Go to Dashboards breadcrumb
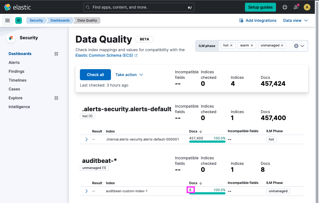Screen dimensions: 319x203 pyautogui.click(x=60, y=20)
